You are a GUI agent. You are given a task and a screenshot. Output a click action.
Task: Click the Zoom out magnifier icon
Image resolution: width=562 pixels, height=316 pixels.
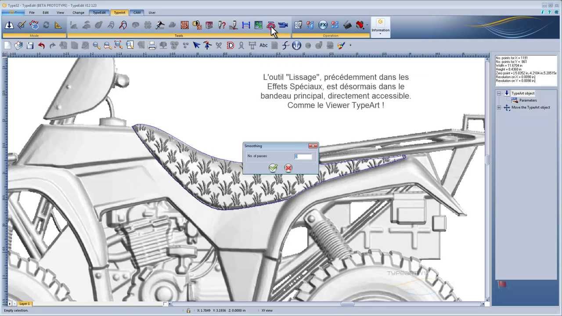pos(107,45)
